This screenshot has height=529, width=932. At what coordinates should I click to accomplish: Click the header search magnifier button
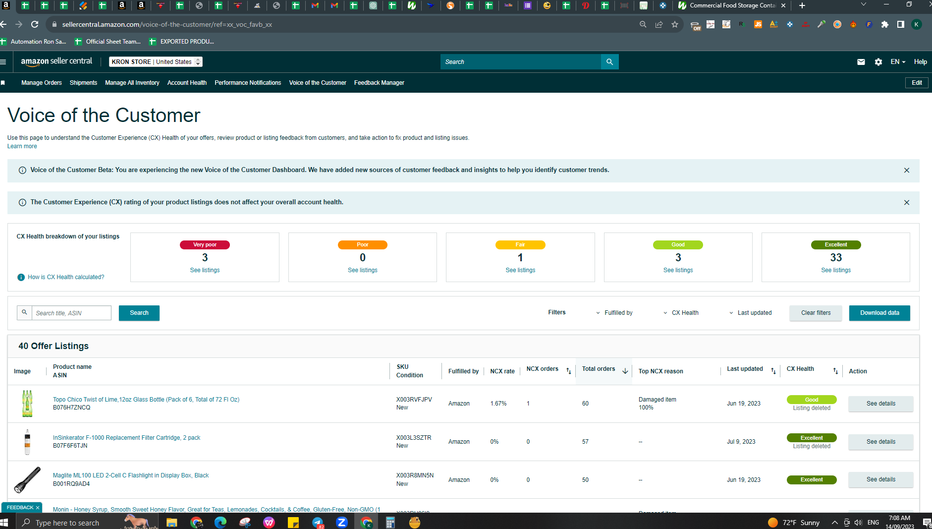click(x=609, y=62)
